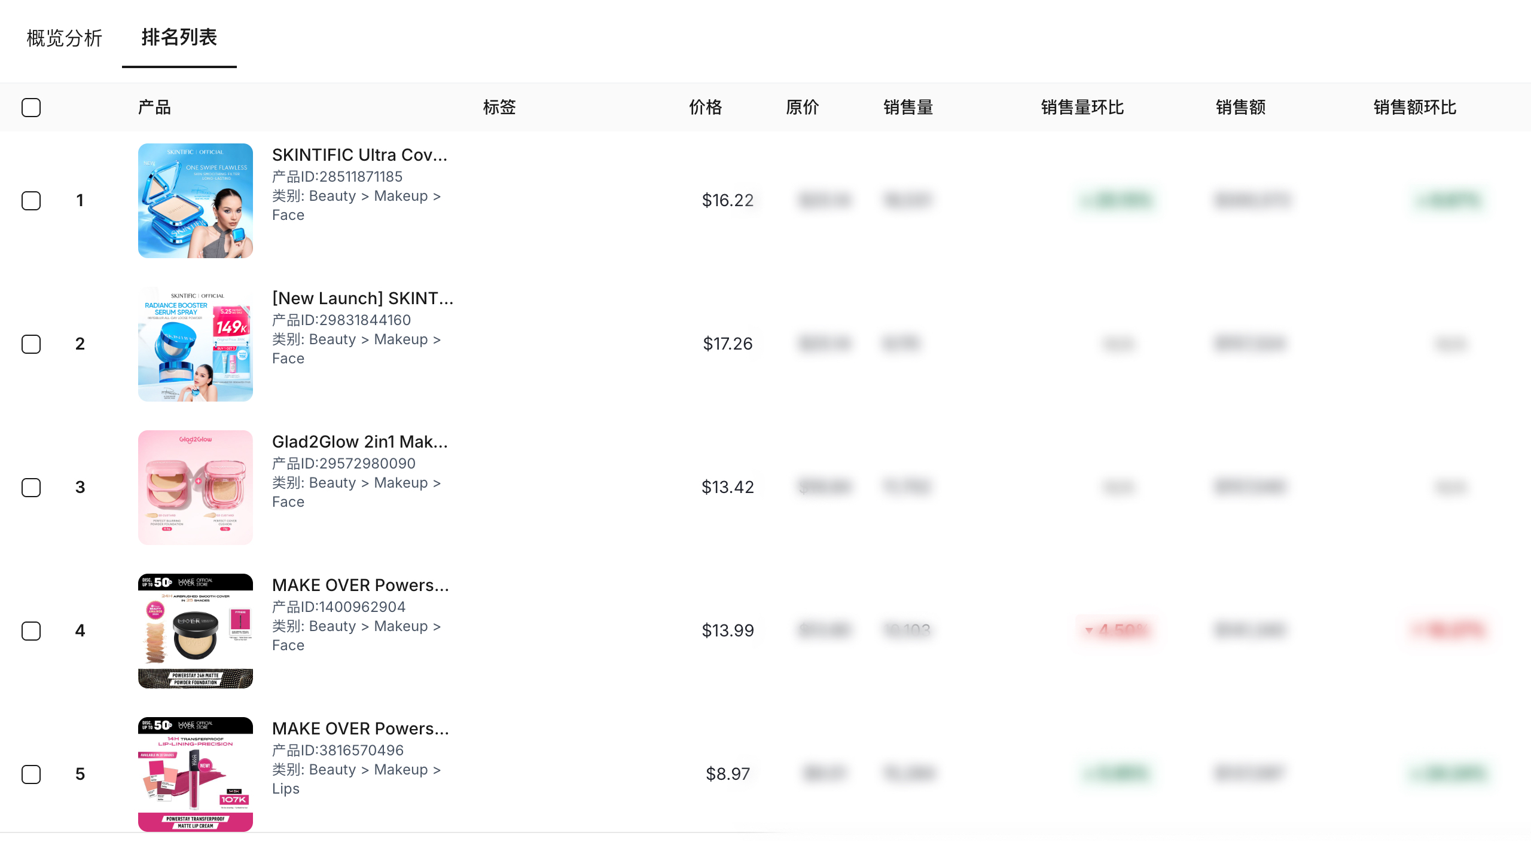Click the Glad2Glow pink compact product image

[x=196, y=488]
